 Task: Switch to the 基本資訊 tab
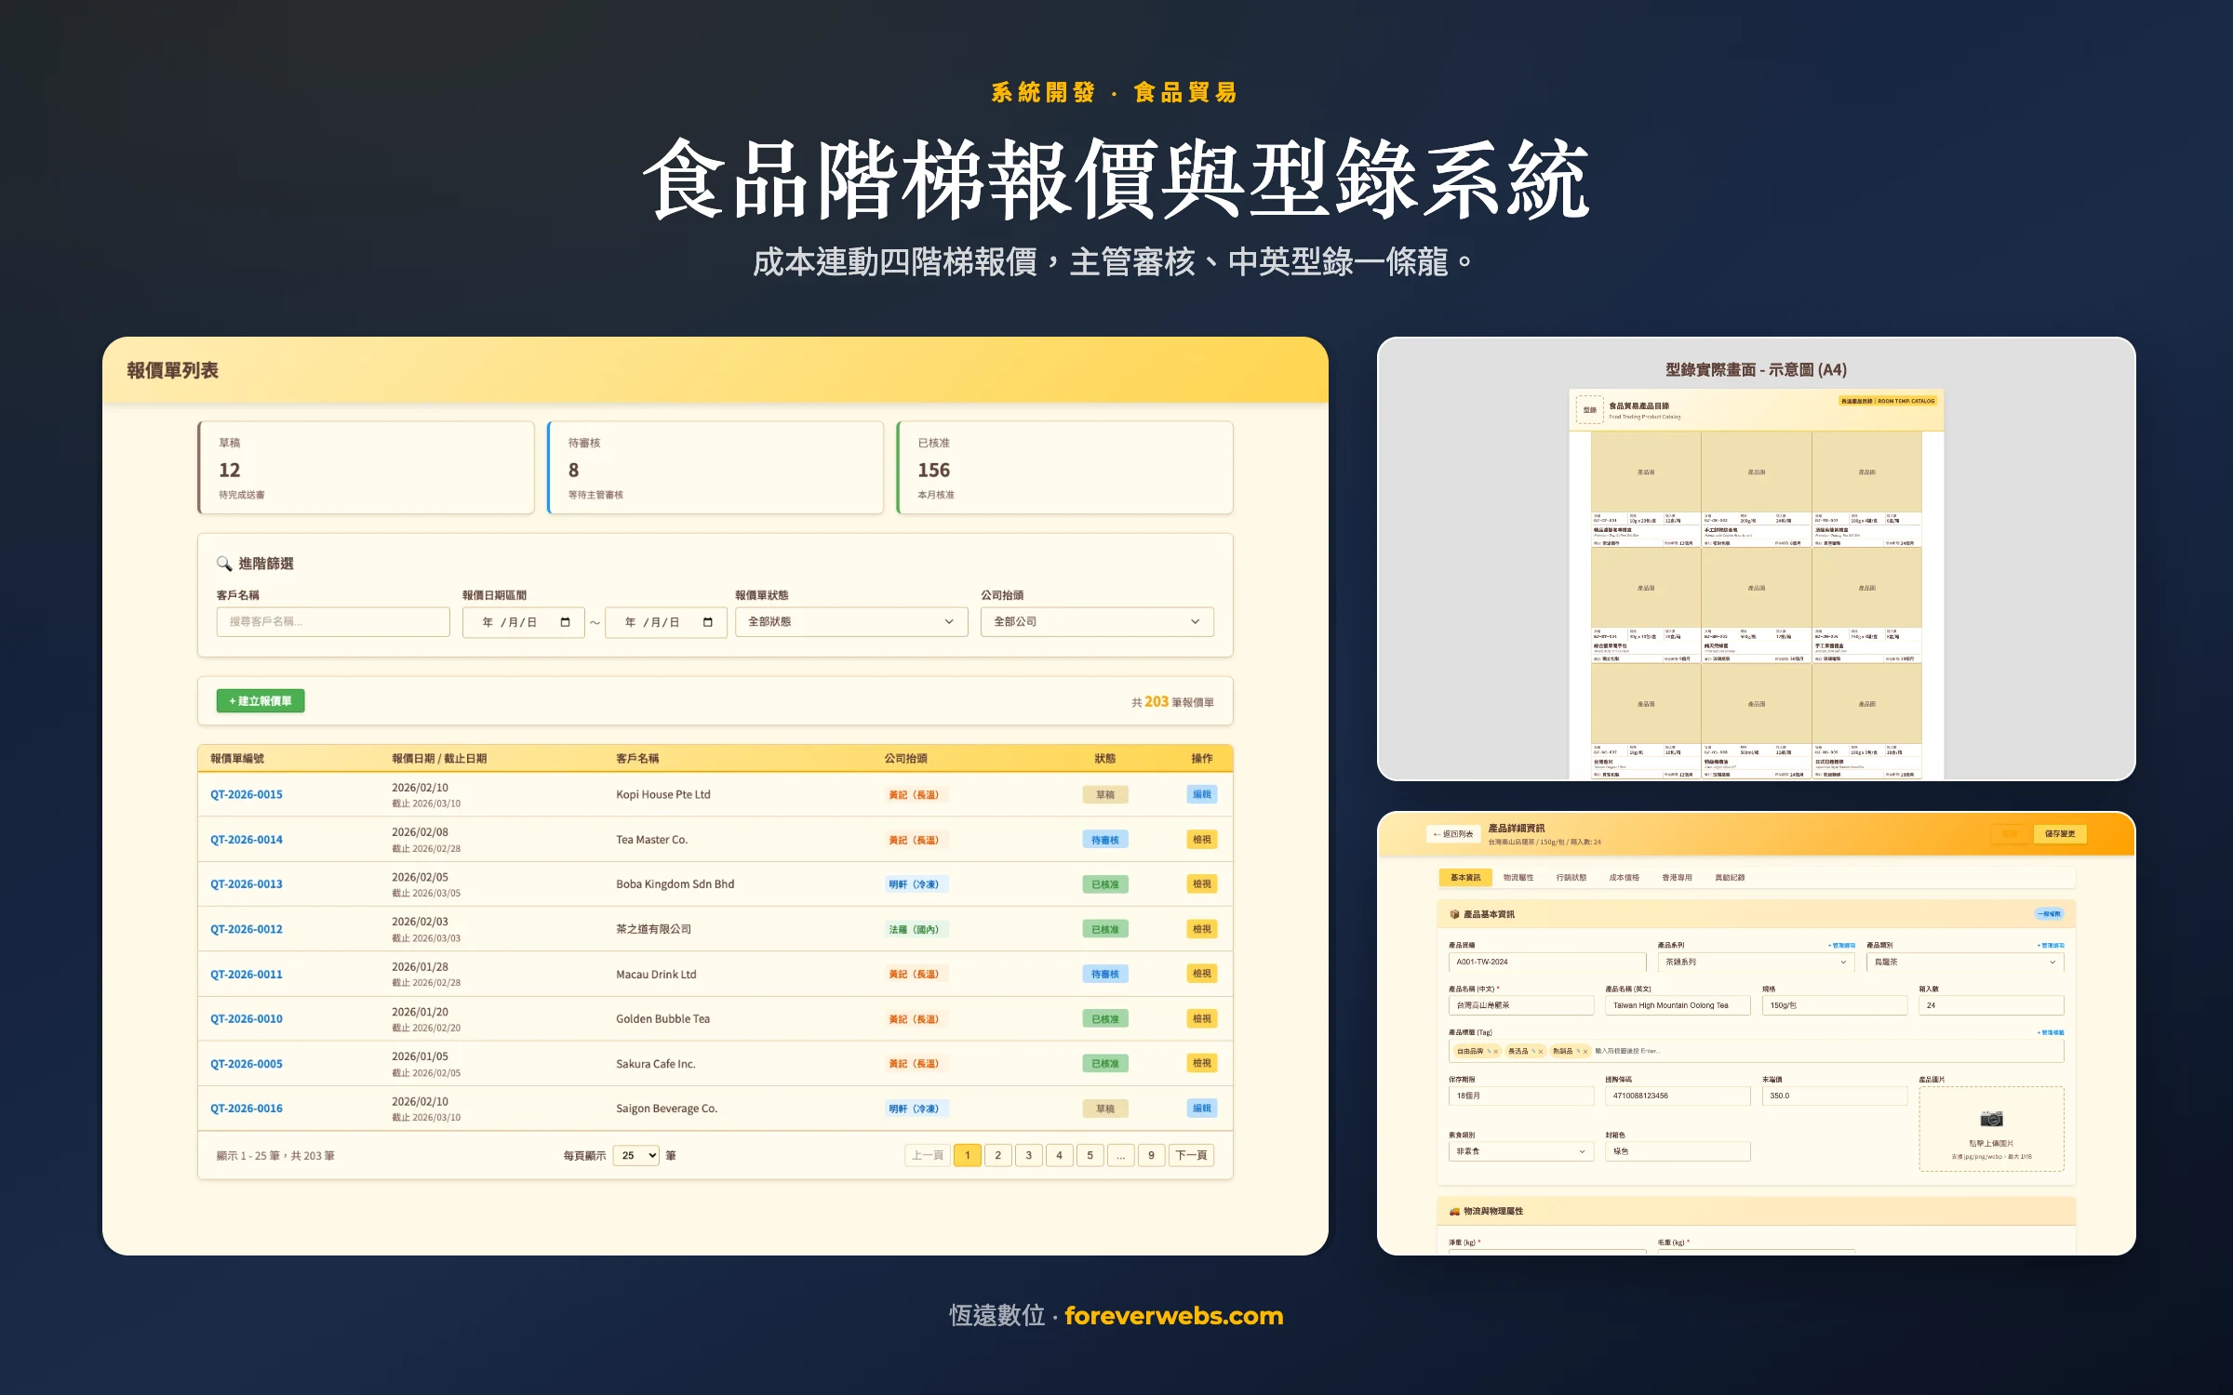tap(1465, 877)
